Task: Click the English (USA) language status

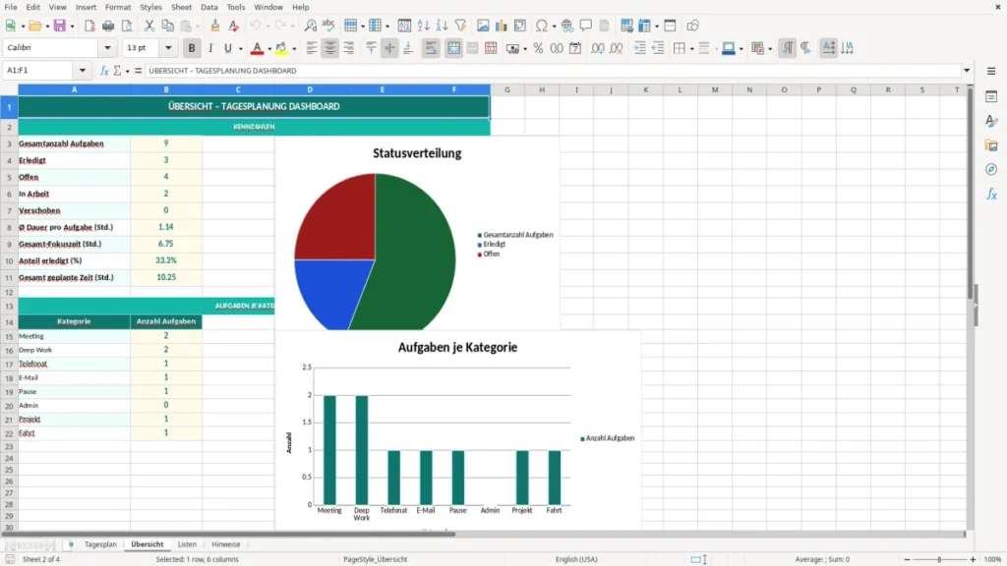Action: pyautogui.click(x=576, y=559)
